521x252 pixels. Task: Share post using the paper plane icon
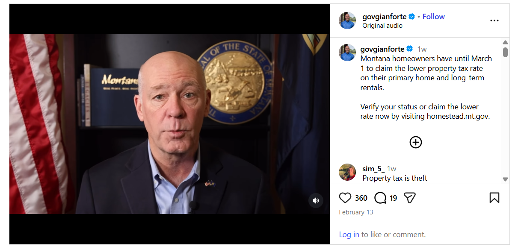410,198
